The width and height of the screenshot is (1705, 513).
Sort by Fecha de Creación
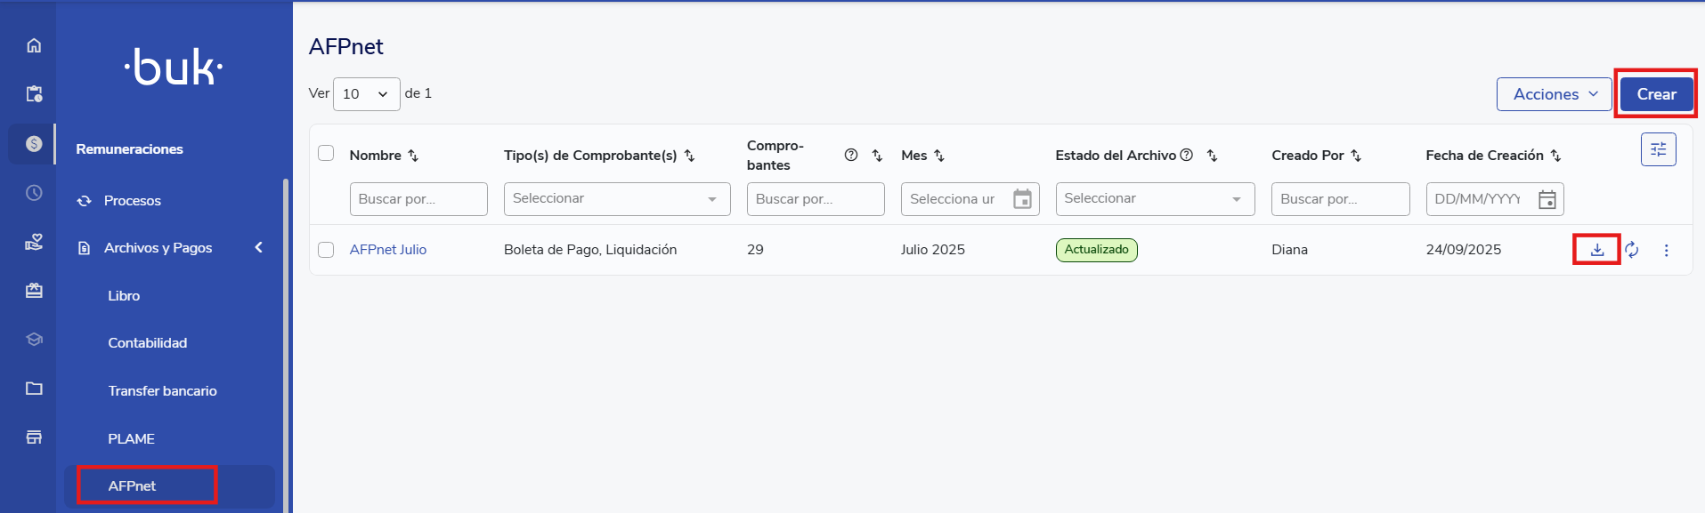pyautogui.click(x=1555, y=156)
